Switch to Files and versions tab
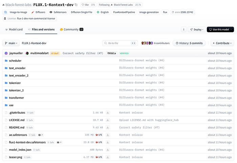This screenshot has width=237, height=163. [x=41, y=29]
